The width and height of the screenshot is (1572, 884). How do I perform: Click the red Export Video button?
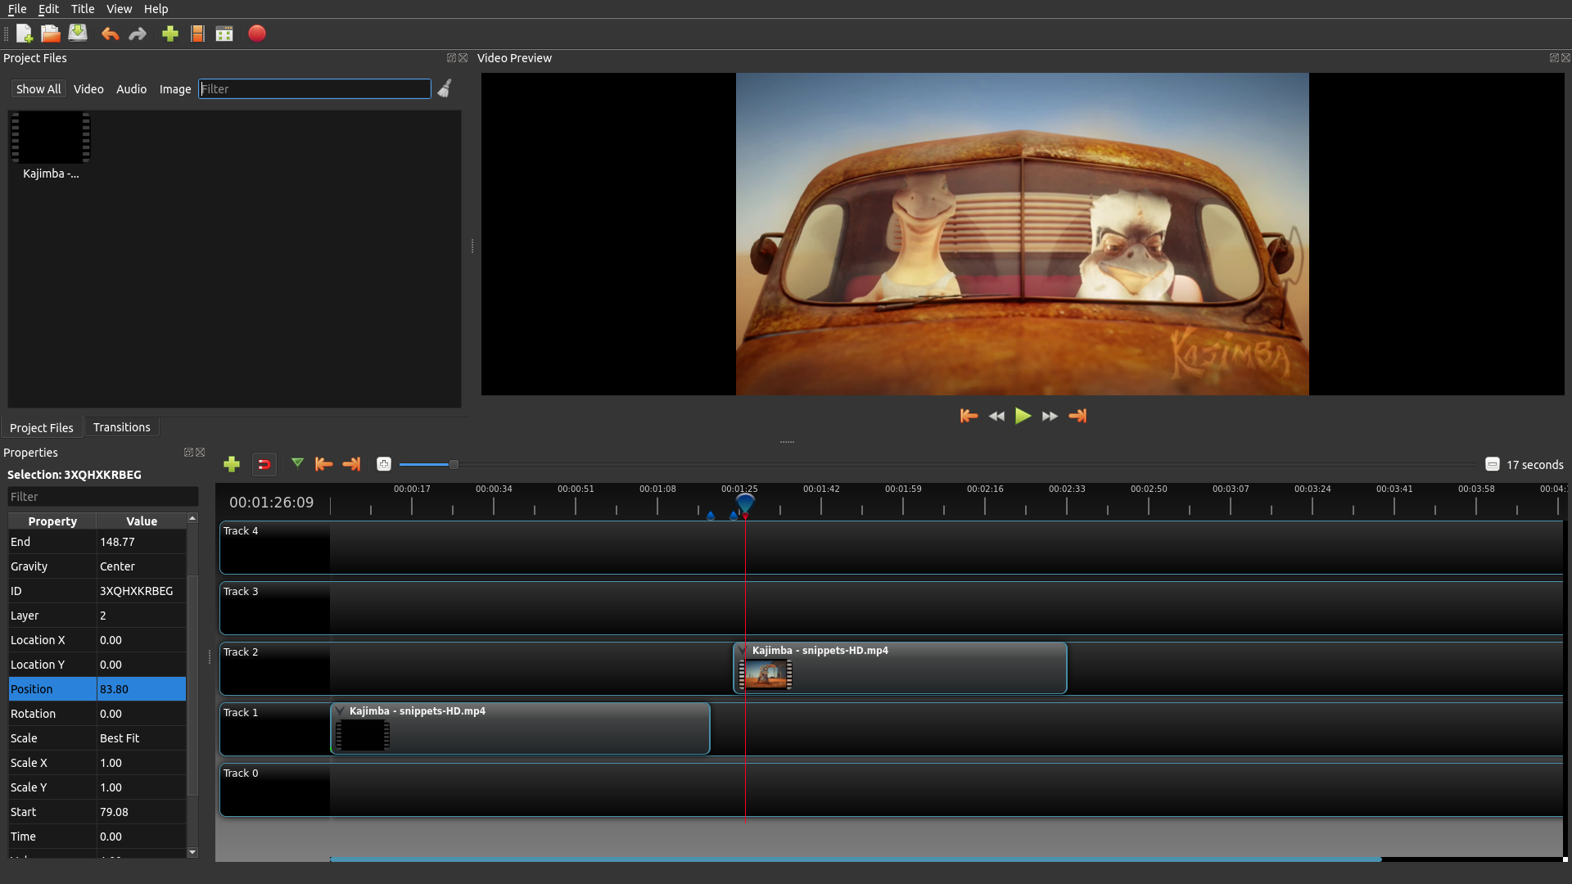click(257, 34)
